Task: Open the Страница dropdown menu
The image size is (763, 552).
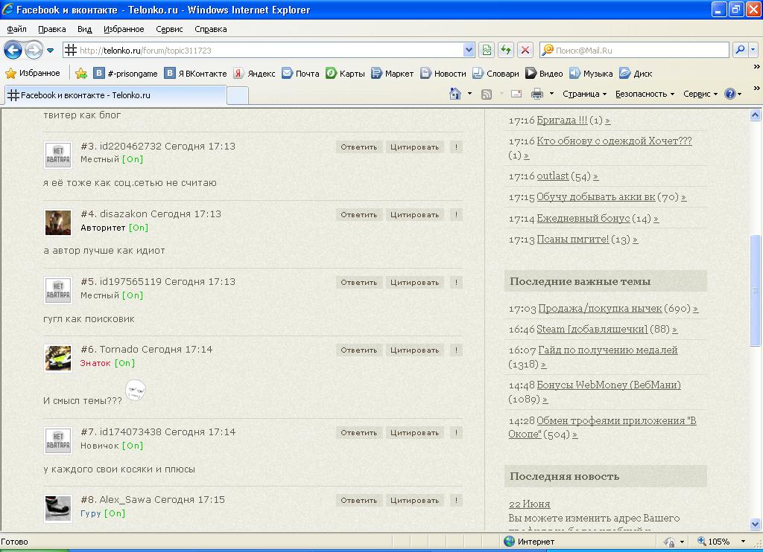Action: [x=584, y=94]
